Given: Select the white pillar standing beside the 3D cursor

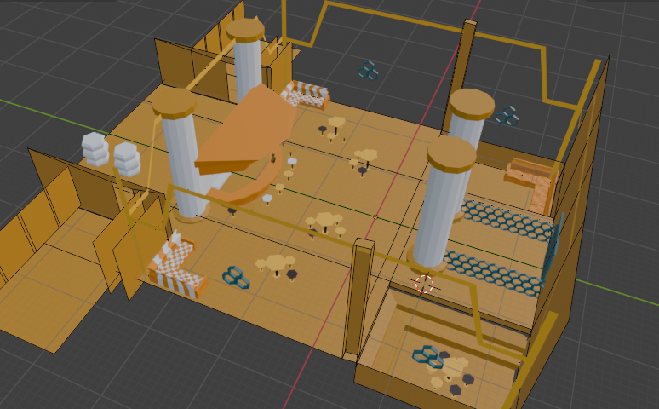Looking at the screenshot, I should (441, 203).
